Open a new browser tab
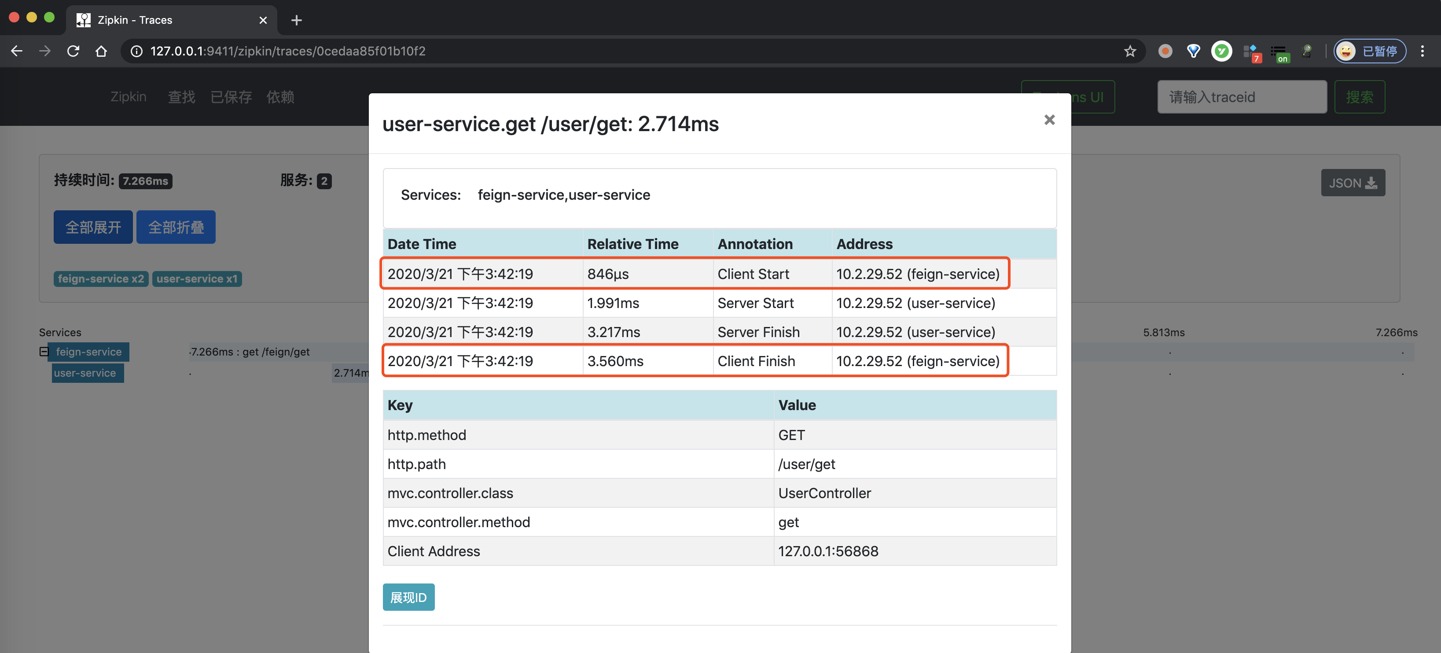Viewport: 1441px width, 653px height. point(297,20)
